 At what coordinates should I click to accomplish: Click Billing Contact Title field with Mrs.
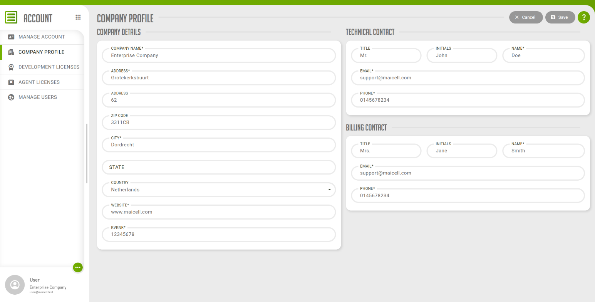tap(386, 151)
